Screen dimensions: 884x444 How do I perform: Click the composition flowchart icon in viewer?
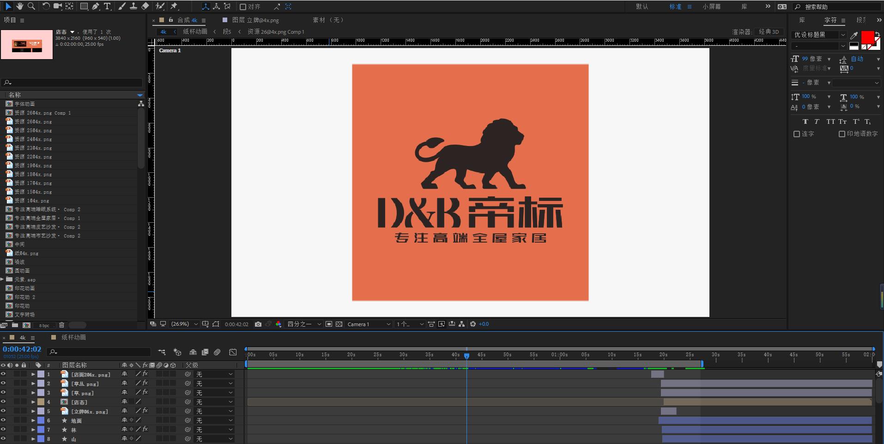point(462,324)
